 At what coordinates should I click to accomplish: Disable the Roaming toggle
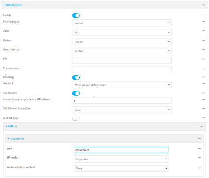76,77
